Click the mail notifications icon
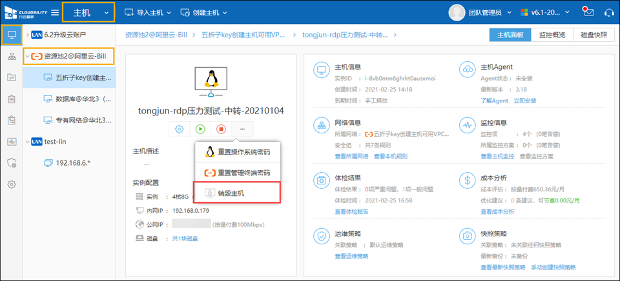The height and width of the screenshot is (281, 620). click(x=588, y=12)
